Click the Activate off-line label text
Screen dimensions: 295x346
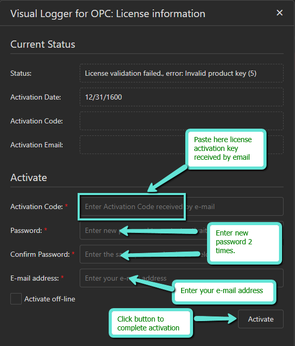tap(50, 299)
